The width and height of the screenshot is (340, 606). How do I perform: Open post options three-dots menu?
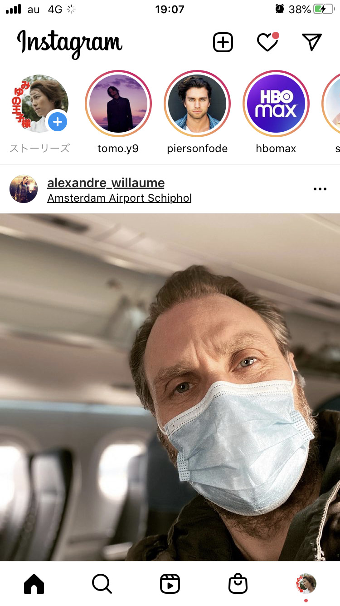(x=320, y=189)
